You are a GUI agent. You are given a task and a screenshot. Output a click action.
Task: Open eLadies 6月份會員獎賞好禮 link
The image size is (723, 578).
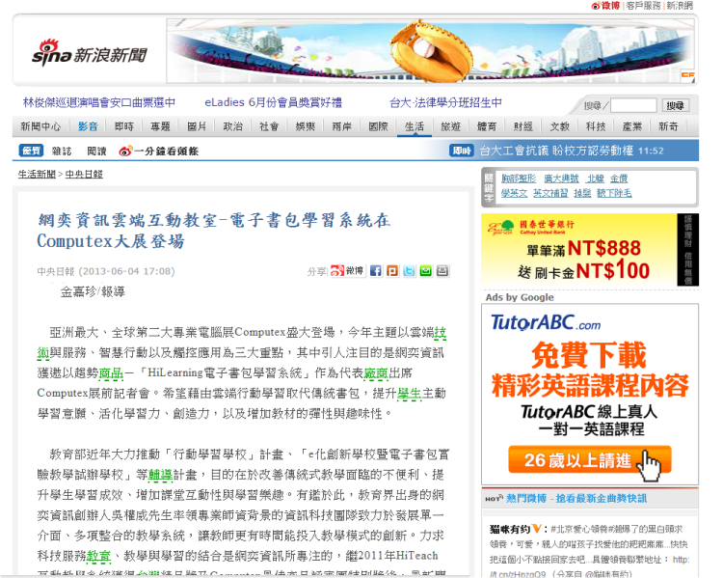(274, 102)
